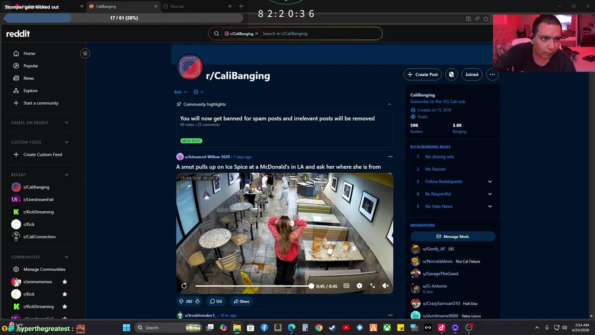The height and width of the screenshot is (335, 595).
Task: Open video settings gear
Action: 359,286
